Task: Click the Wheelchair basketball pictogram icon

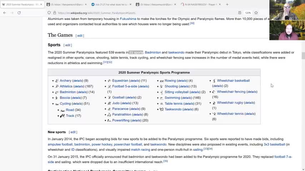Action: pyautogui.click(x=214, y=81)
